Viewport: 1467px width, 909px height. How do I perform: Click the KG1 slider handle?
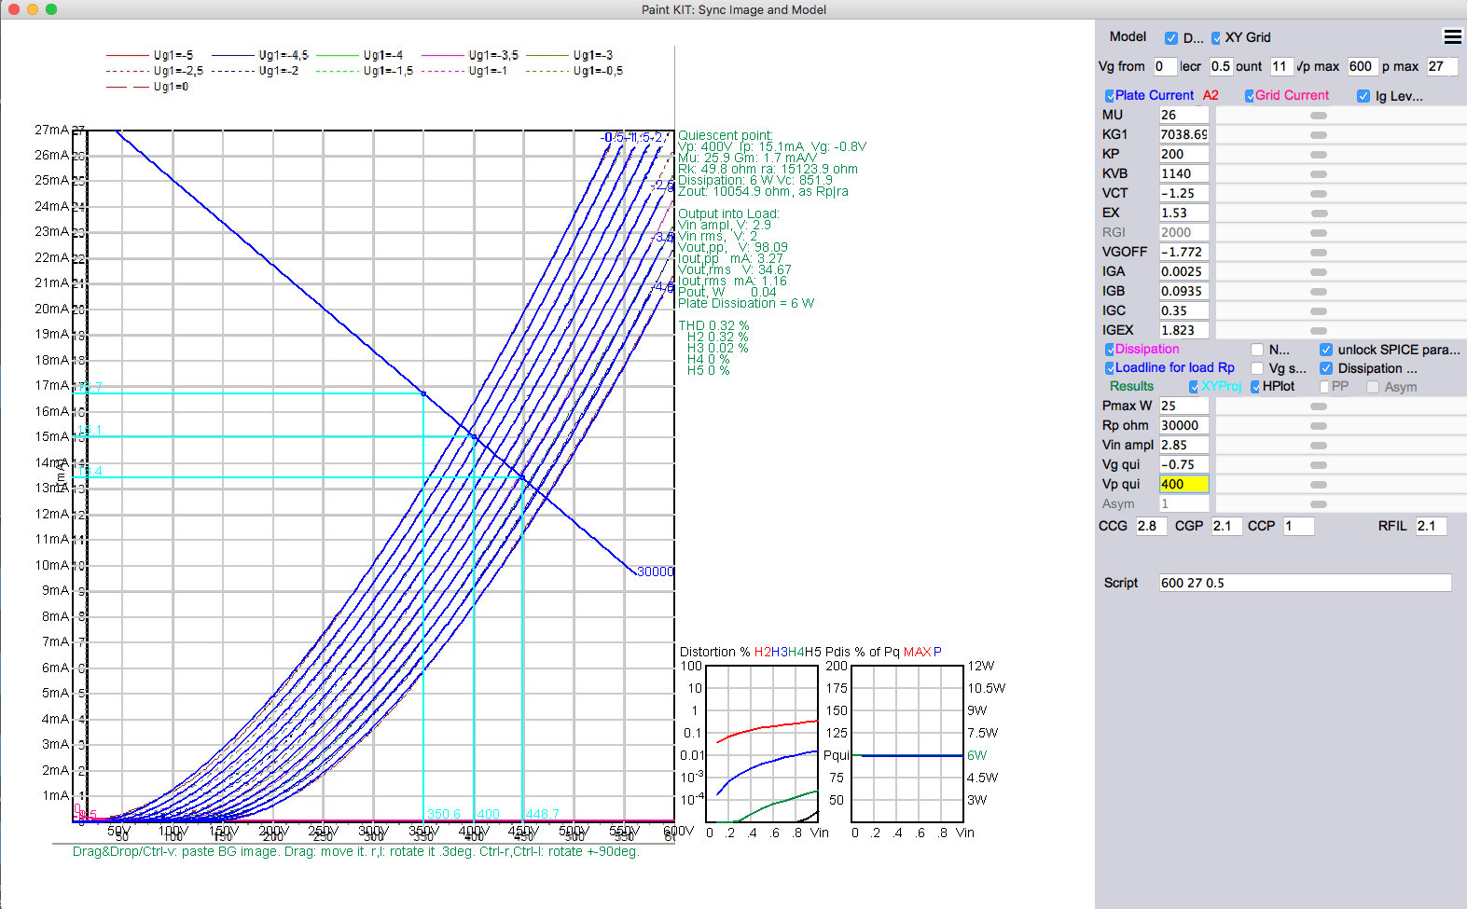point(1319,135)
